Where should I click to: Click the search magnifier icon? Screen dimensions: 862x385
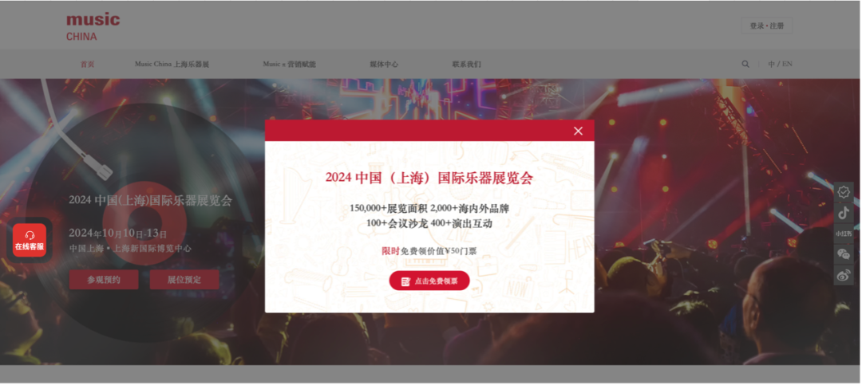tap(745, 64)
